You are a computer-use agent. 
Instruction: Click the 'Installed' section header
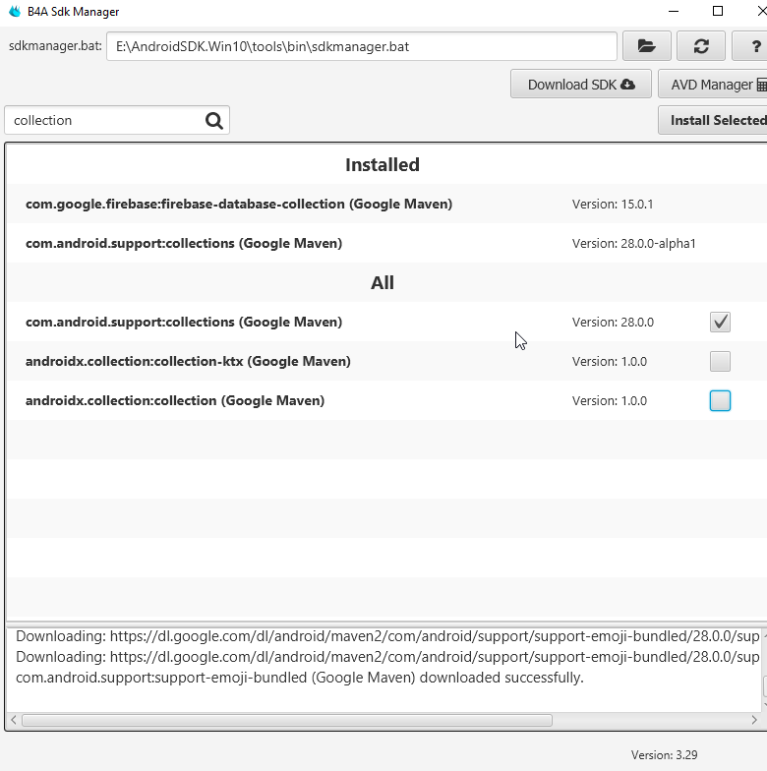click(x=382, y=165)
